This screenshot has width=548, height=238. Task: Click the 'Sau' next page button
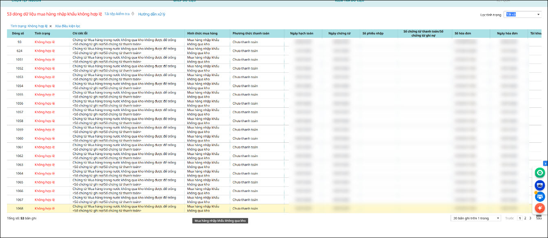click(538, 218)
